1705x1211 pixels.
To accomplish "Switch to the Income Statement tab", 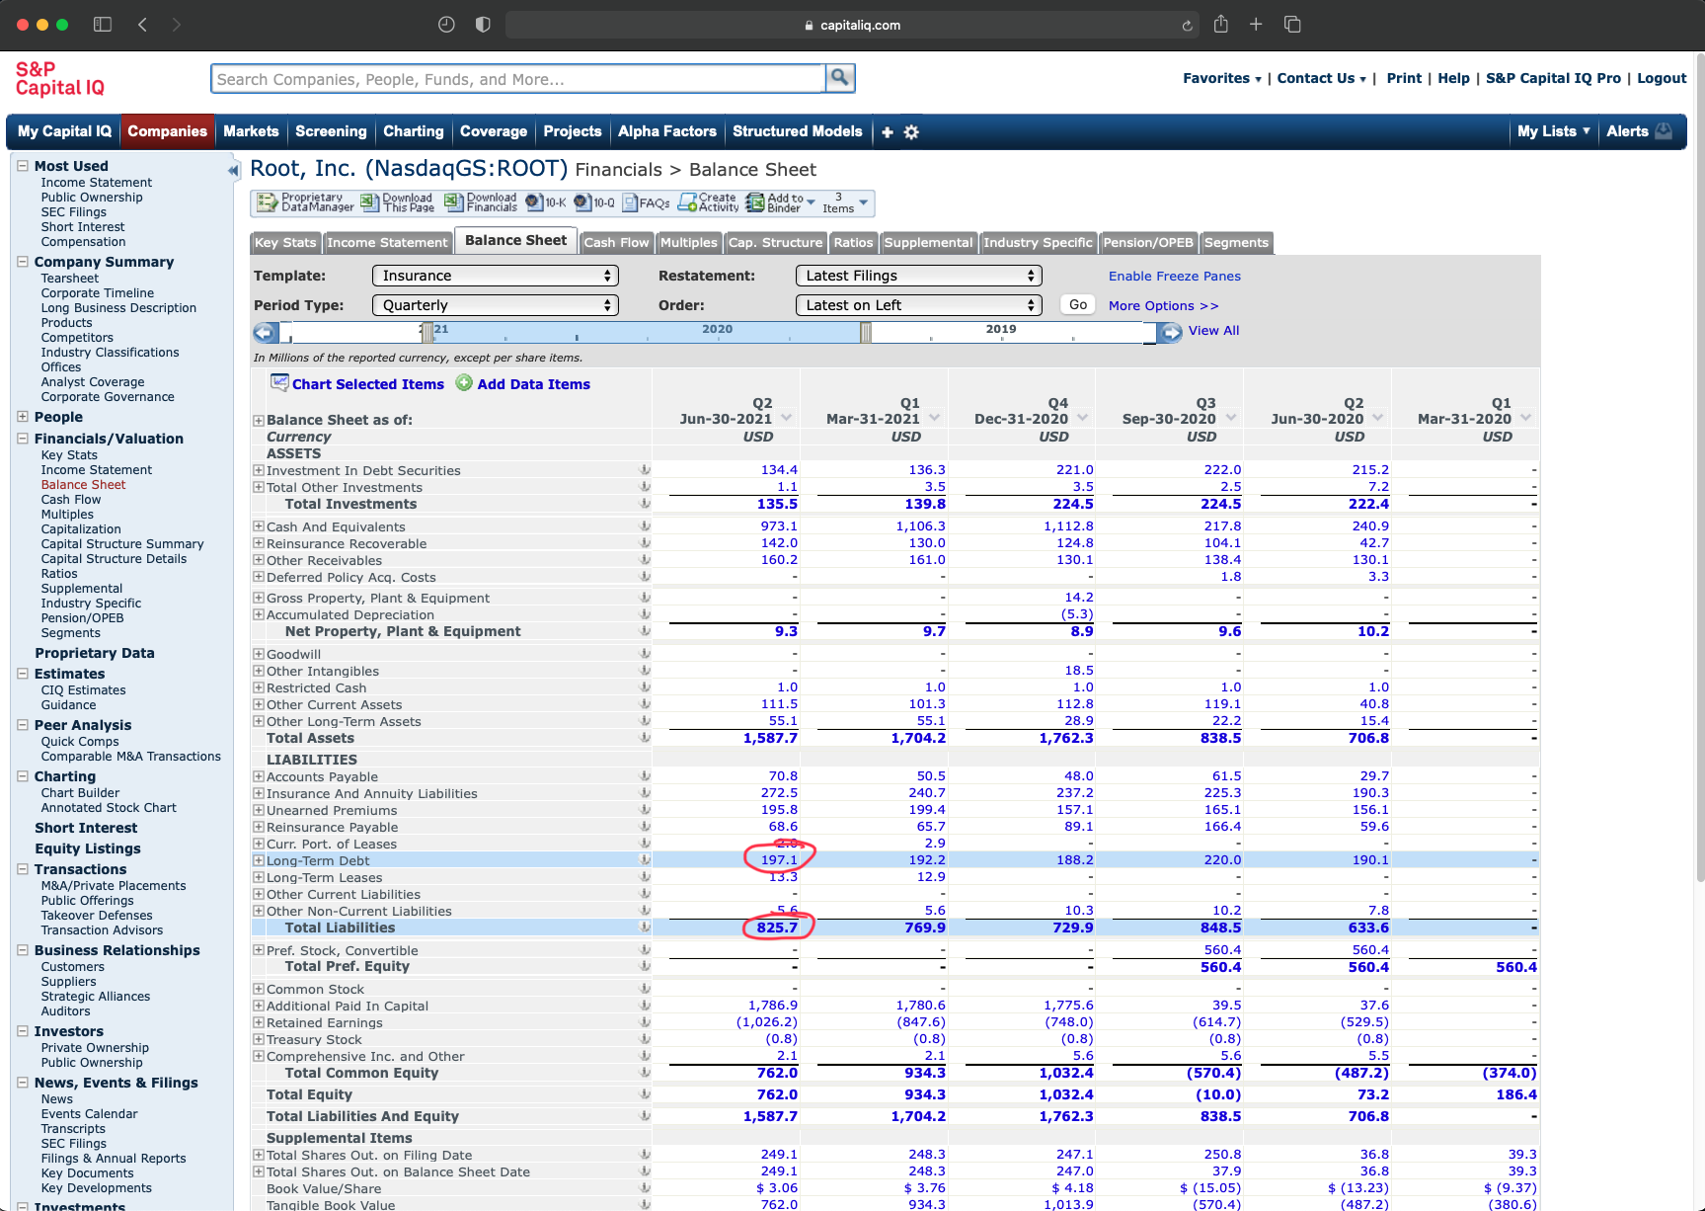I will pyautogui.click(x=387, y=243).
